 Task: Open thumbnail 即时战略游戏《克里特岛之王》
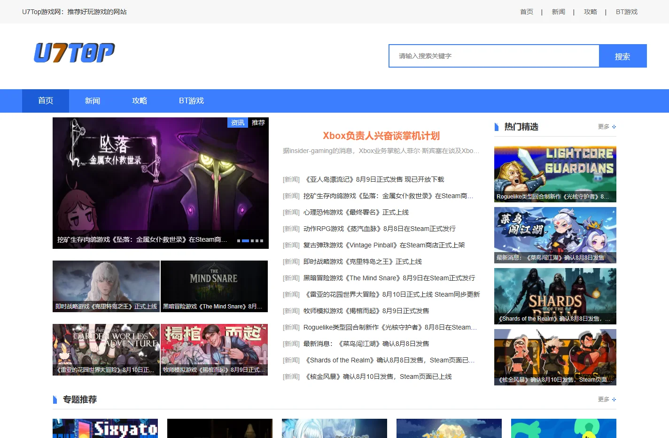click(x=106, y=286)
